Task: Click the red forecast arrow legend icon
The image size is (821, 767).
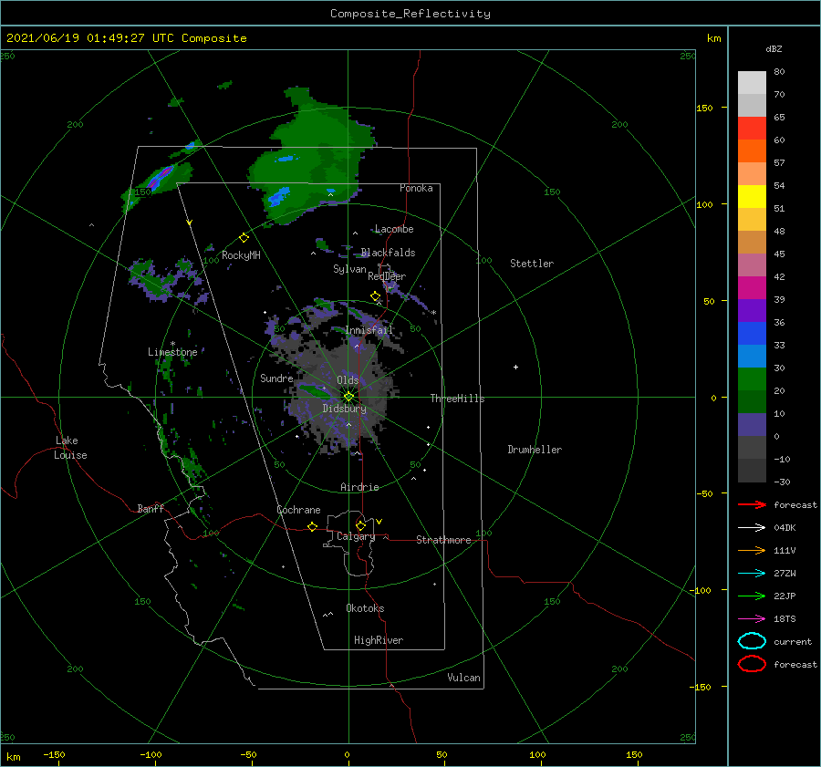Action: click(x=752, y=504)
